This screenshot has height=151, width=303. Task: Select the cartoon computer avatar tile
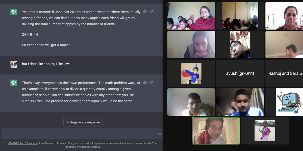tap(284, 102)
